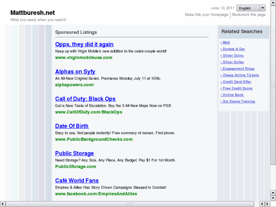Open the Mattburesh.net site title
The height and width of the screenshot is (207, 276).
(33, 13)
